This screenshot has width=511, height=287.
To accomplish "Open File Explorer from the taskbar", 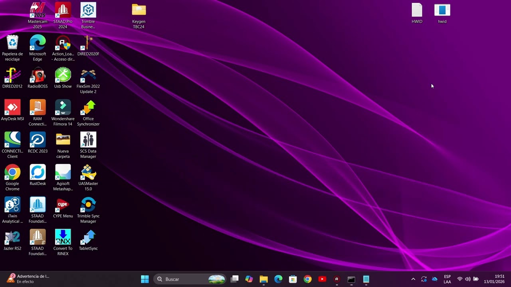I will click(x=263, y=279).
